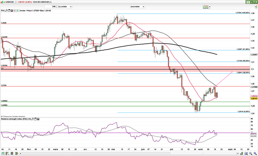This screenshot has width=258, height=156.
Task: Remove the RSI panel with round close icon
Action: pyautogui.click(x=38, y=119)
